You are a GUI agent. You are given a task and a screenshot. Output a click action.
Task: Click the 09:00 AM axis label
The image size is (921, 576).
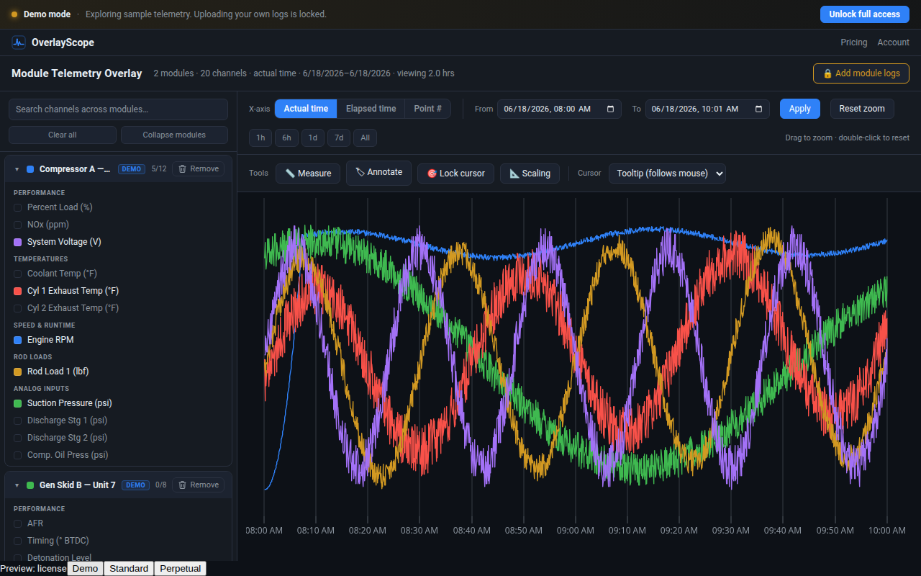pos(576,531)
